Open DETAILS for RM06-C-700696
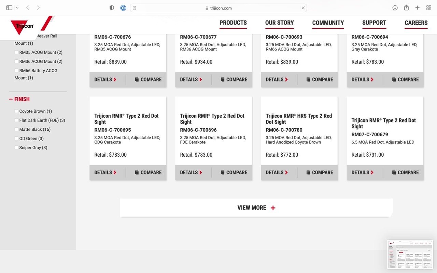 coord(191,172)
